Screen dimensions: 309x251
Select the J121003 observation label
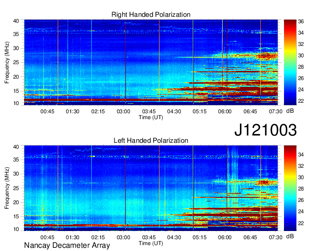[x=265, y=130]
